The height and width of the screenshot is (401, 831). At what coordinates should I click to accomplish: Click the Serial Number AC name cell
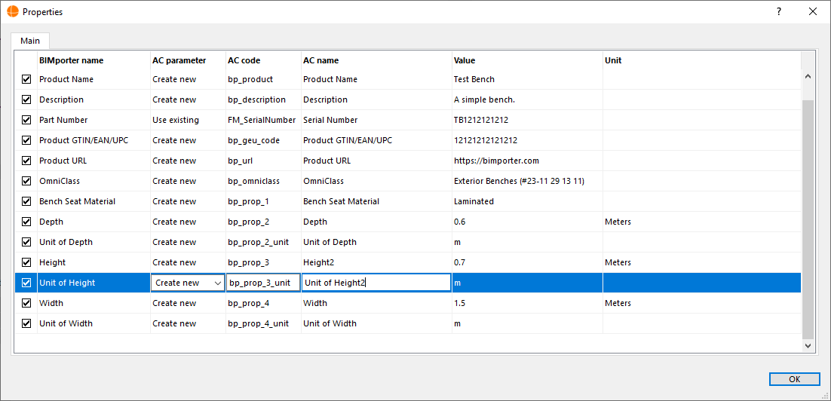coord(376,121)
